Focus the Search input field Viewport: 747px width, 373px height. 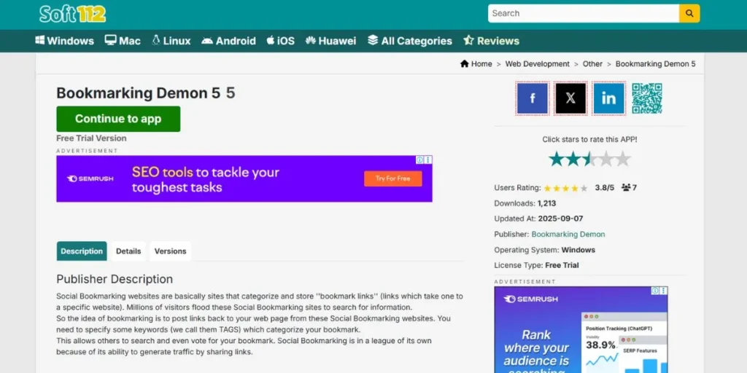[584, 13]
